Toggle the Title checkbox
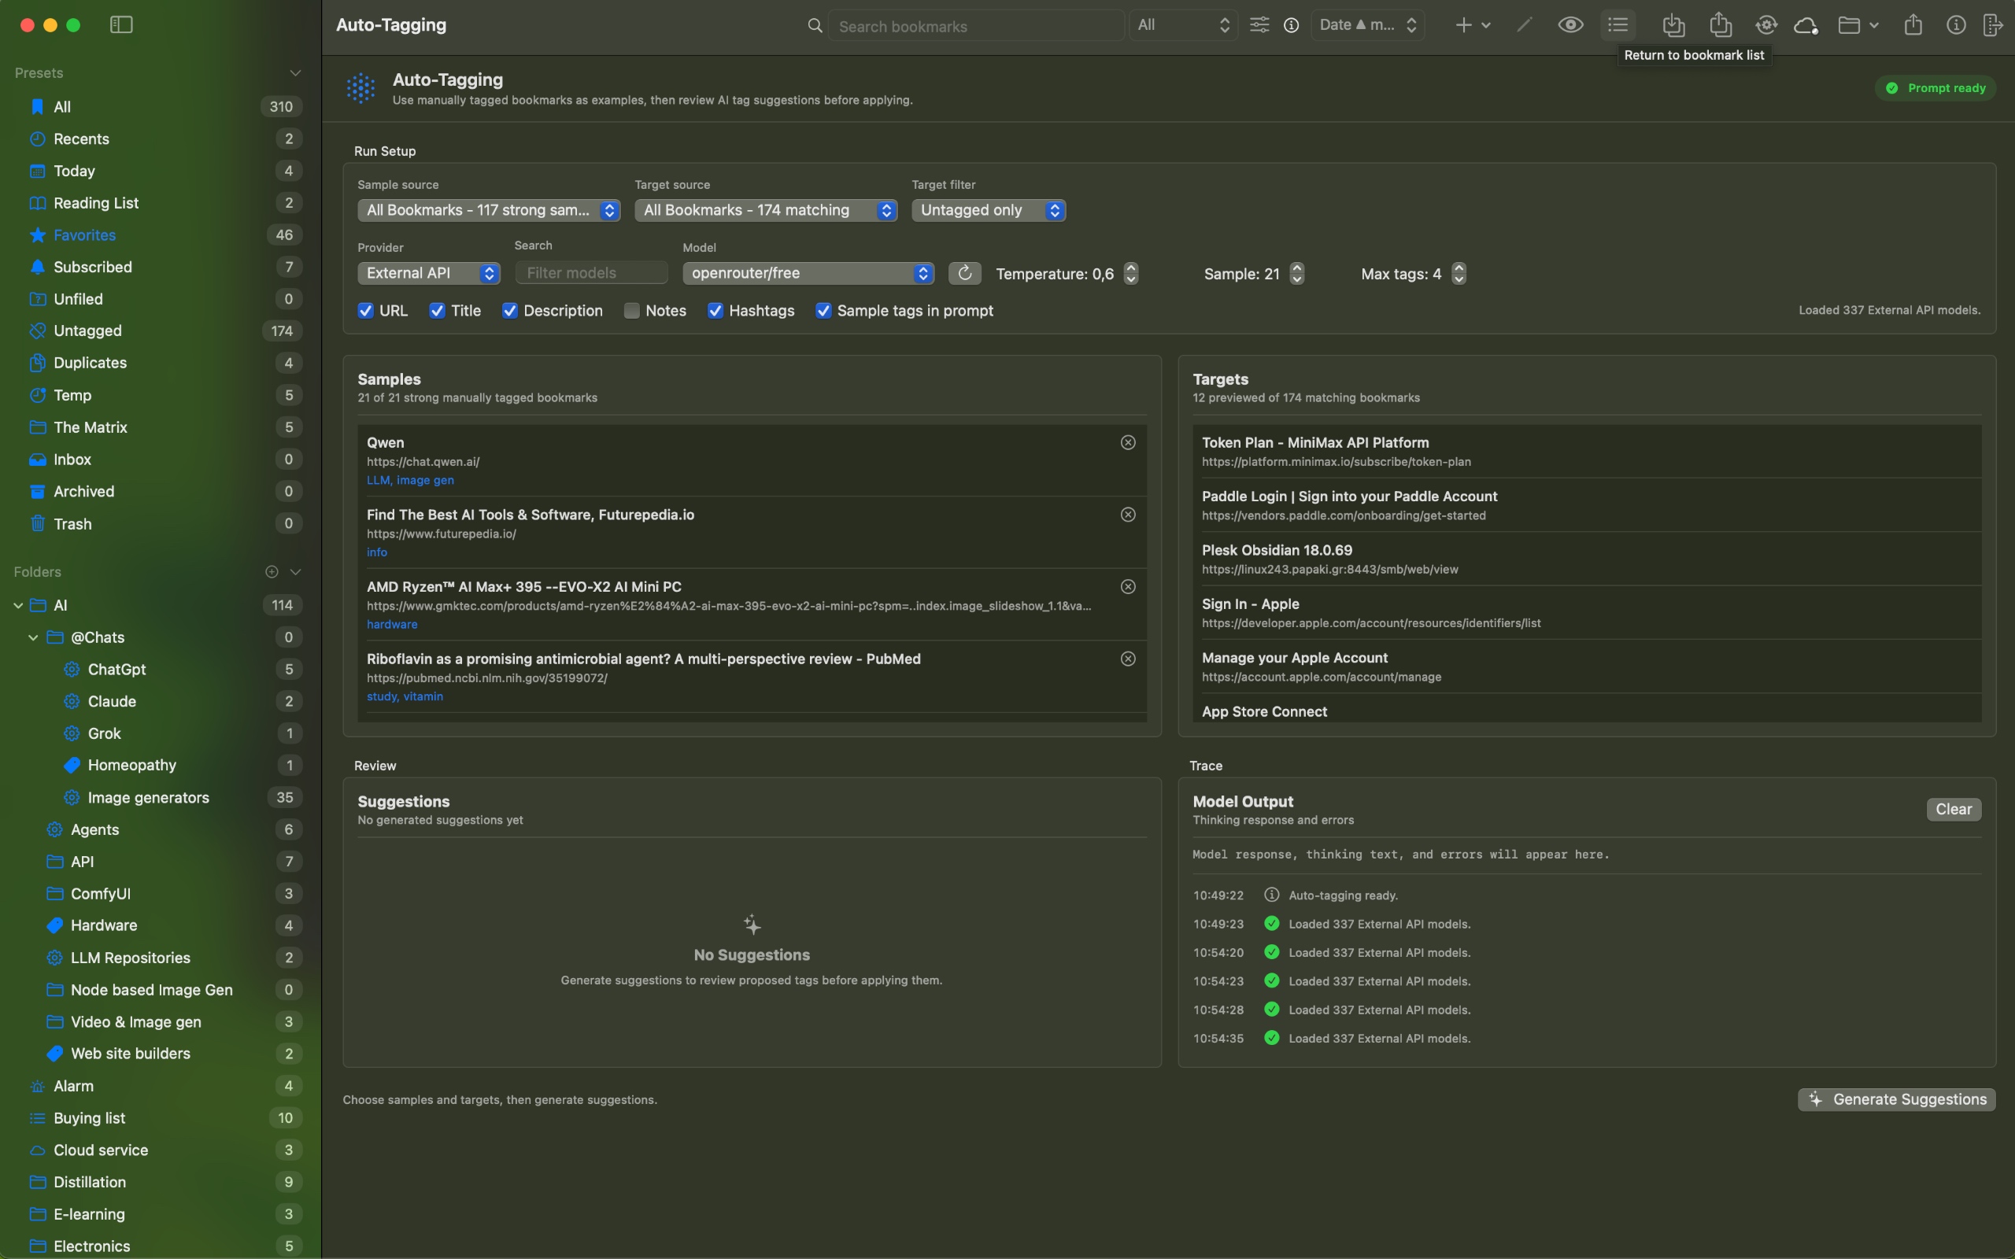 click(x=437, y=311)
